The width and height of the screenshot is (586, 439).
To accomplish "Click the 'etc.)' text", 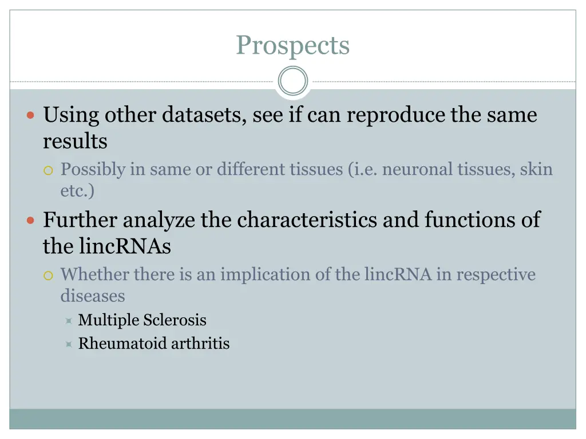I will pos(77,191).
